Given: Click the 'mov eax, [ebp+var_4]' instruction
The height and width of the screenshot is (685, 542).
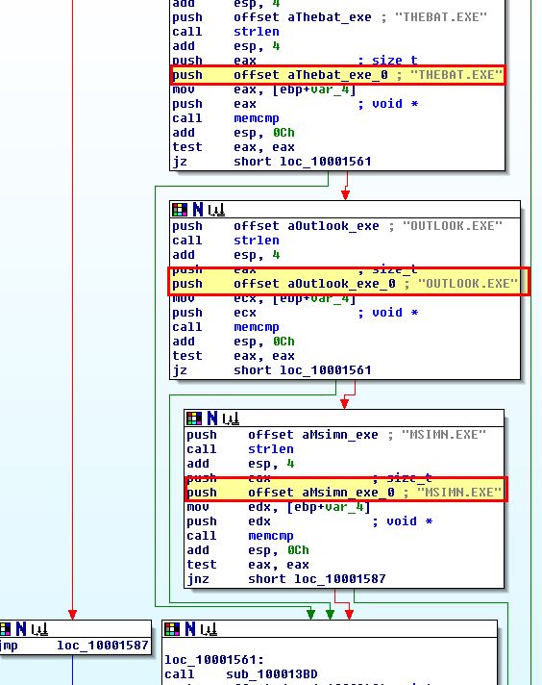Looking at the screenshot, I should pos(264,89).
